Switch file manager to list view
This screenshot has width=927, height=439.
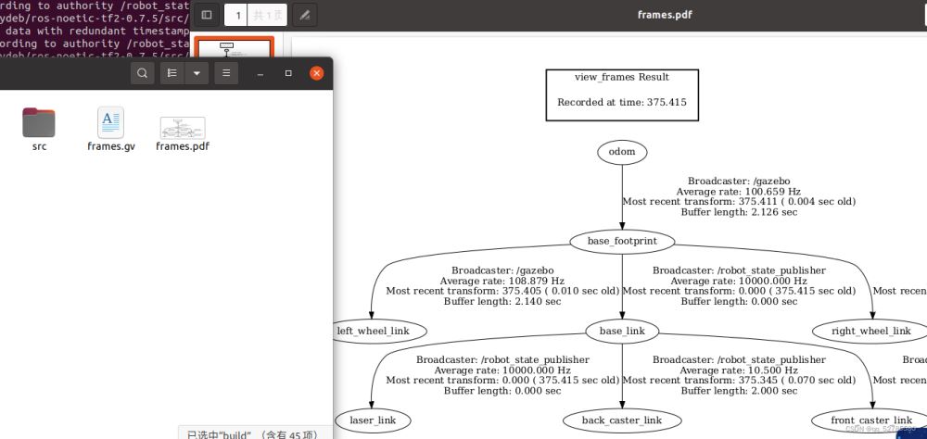172,73
